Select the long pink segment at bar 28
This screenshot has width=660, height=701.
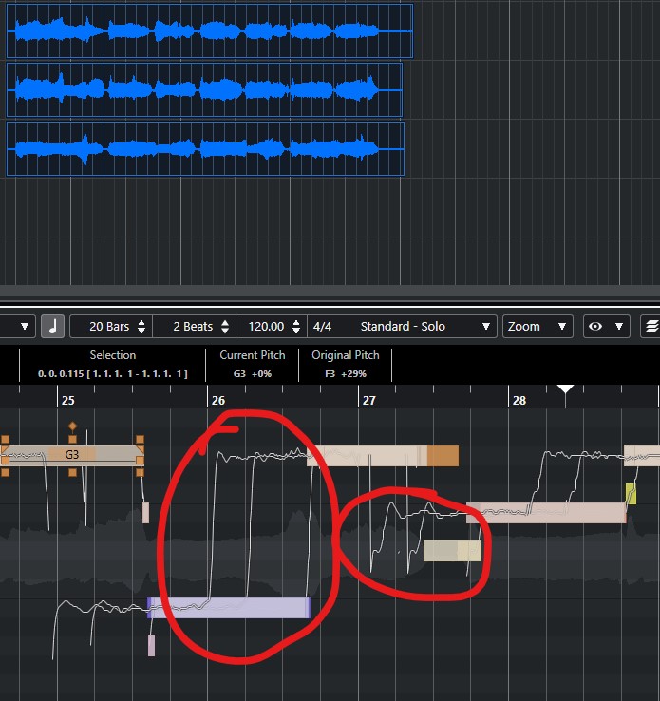(x=546, y=513)
